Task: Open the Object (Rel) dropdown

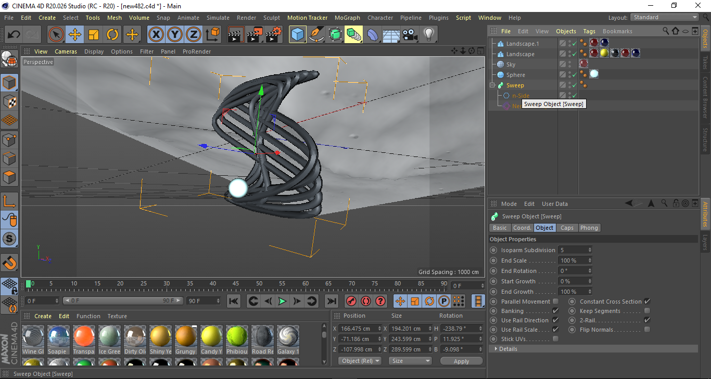Action: click(x=360, y=361)
